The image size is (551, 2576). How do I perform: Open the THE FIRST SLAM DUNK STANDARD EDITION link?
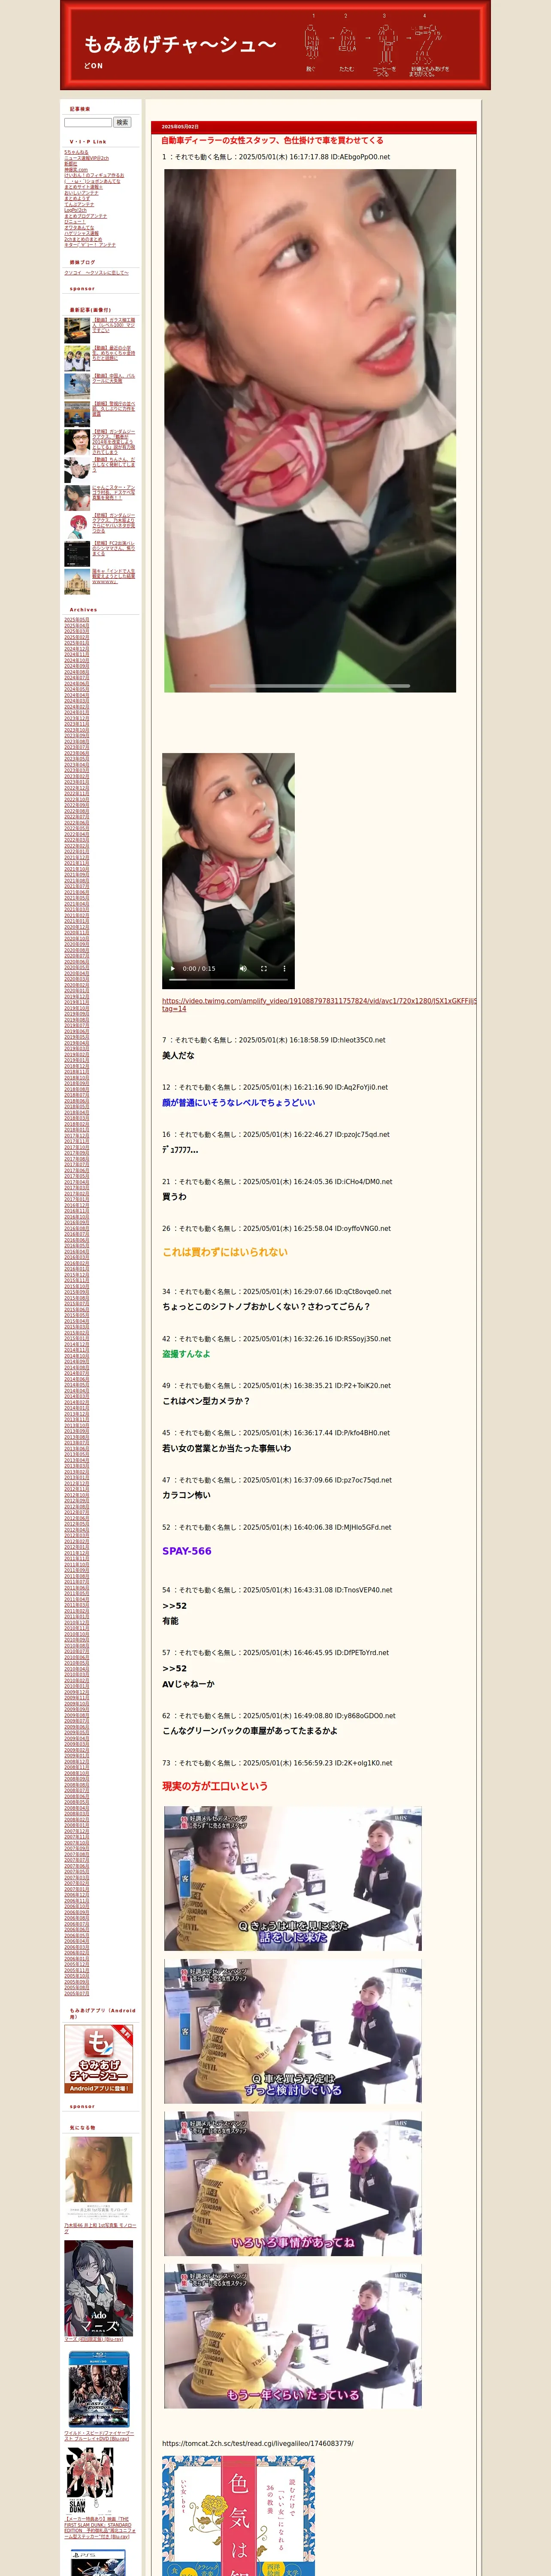pos(99,2528)
